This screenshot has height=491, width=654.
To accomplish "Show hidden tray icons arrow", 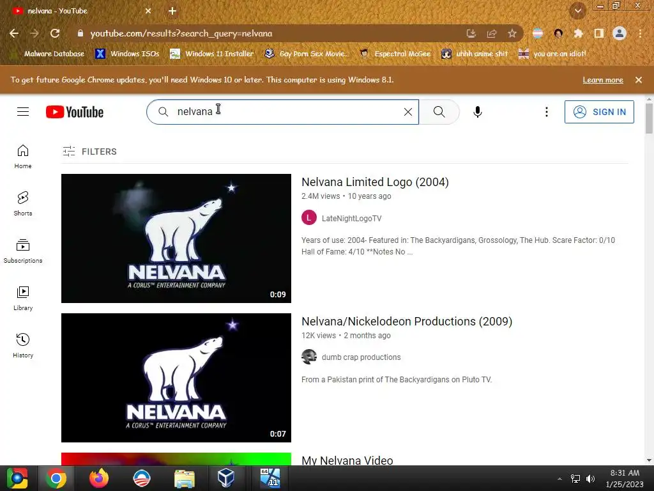I will click(559, 478).
